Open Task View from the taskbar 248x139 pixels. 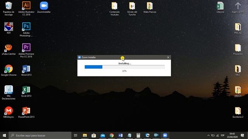click(x=76, y=136)
